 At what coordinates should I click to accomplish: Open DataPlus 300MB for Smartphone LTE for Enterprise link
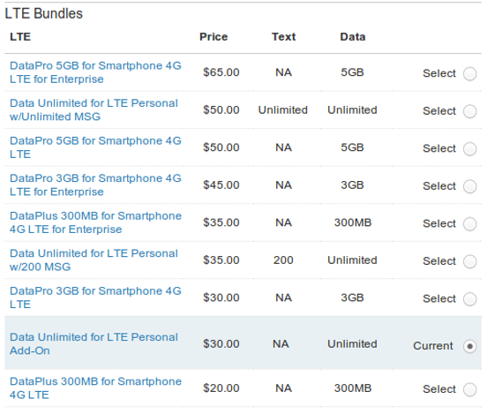coord(95,222)
